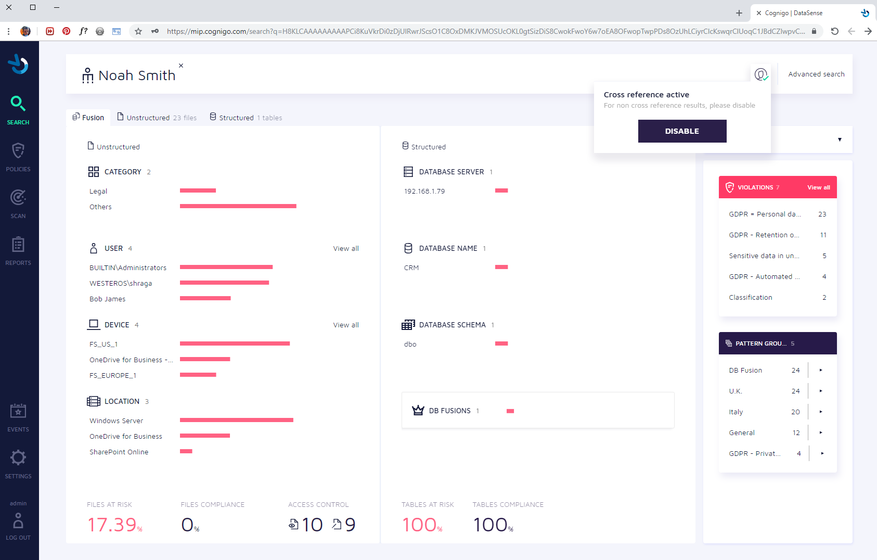
Task: Click the Legal category bar
Action: coord(198,190)
